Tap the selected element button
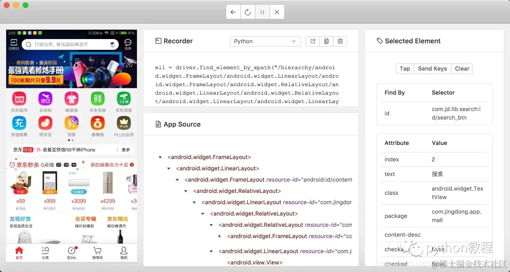This screenshot has width=510, height=272. click(x=405, y=68)
